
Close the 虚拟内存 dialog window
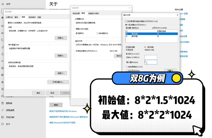pos(177,15)
